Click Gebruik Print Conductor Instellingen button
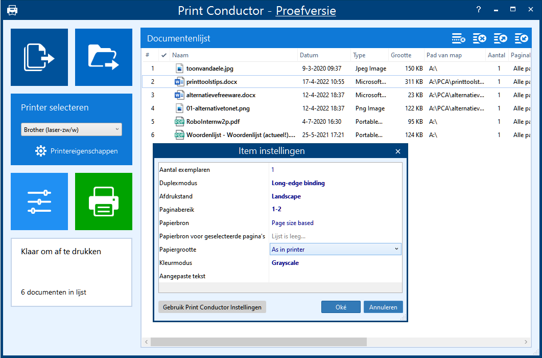This screenshot has width=542, height=358. [212, 307]
